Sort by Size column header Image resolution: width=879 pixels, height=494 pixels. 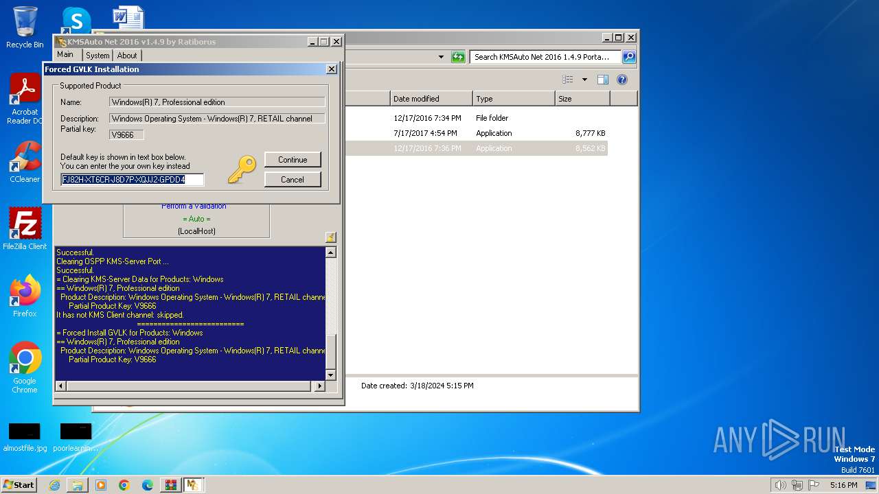(x=582, y=99)
